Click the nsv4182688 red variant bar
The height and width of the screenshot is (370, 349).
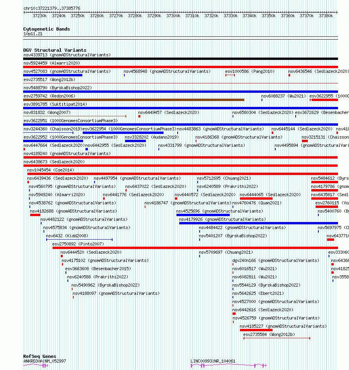point(35,215)
